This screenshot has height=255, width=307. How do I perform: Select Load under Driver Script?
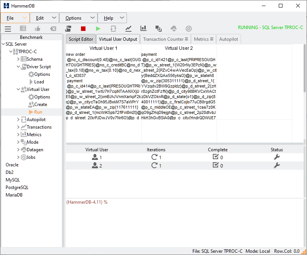point(39,82)
